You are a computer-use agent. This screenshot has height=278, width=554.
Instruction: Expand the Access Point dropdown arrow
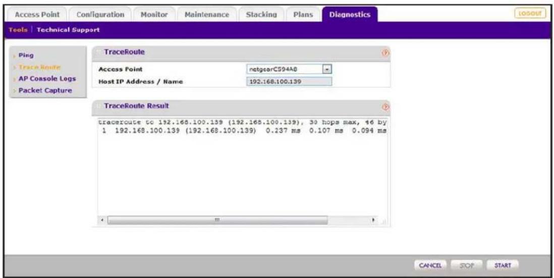click(x=327, y=69)
